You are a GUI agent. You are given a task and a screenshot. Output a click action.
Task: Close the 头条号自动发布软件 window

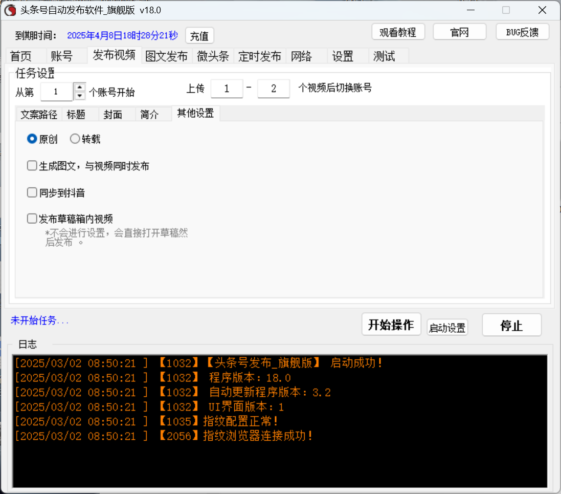coord(542,10)
